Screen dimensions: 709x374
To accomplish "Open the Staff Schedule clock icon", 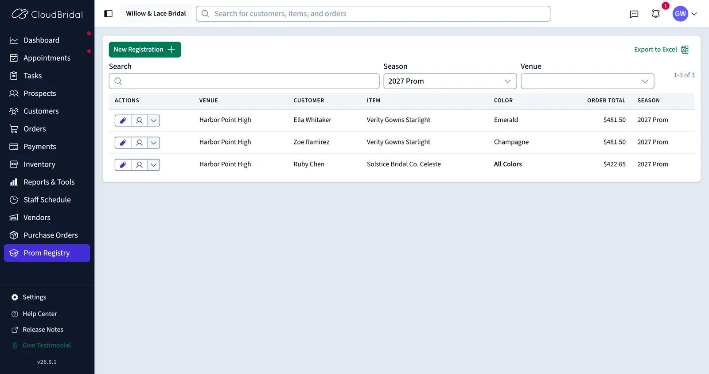I will (x=14, y=200).
